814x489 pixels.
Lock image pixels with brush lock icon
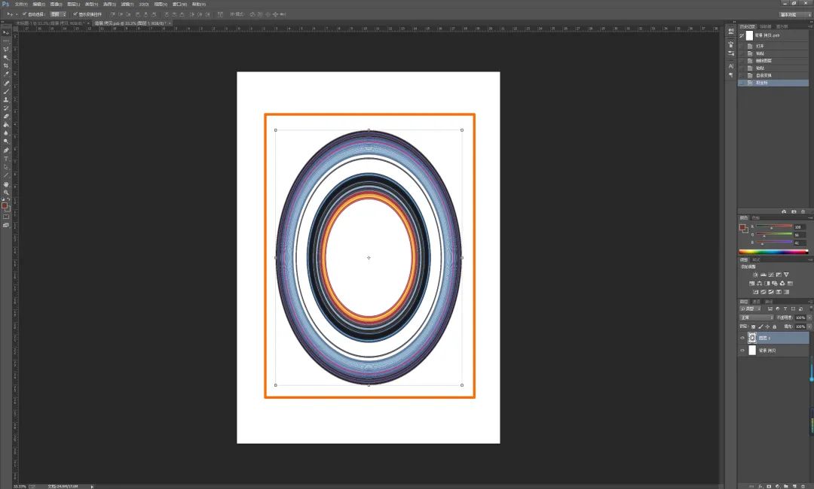760,327
